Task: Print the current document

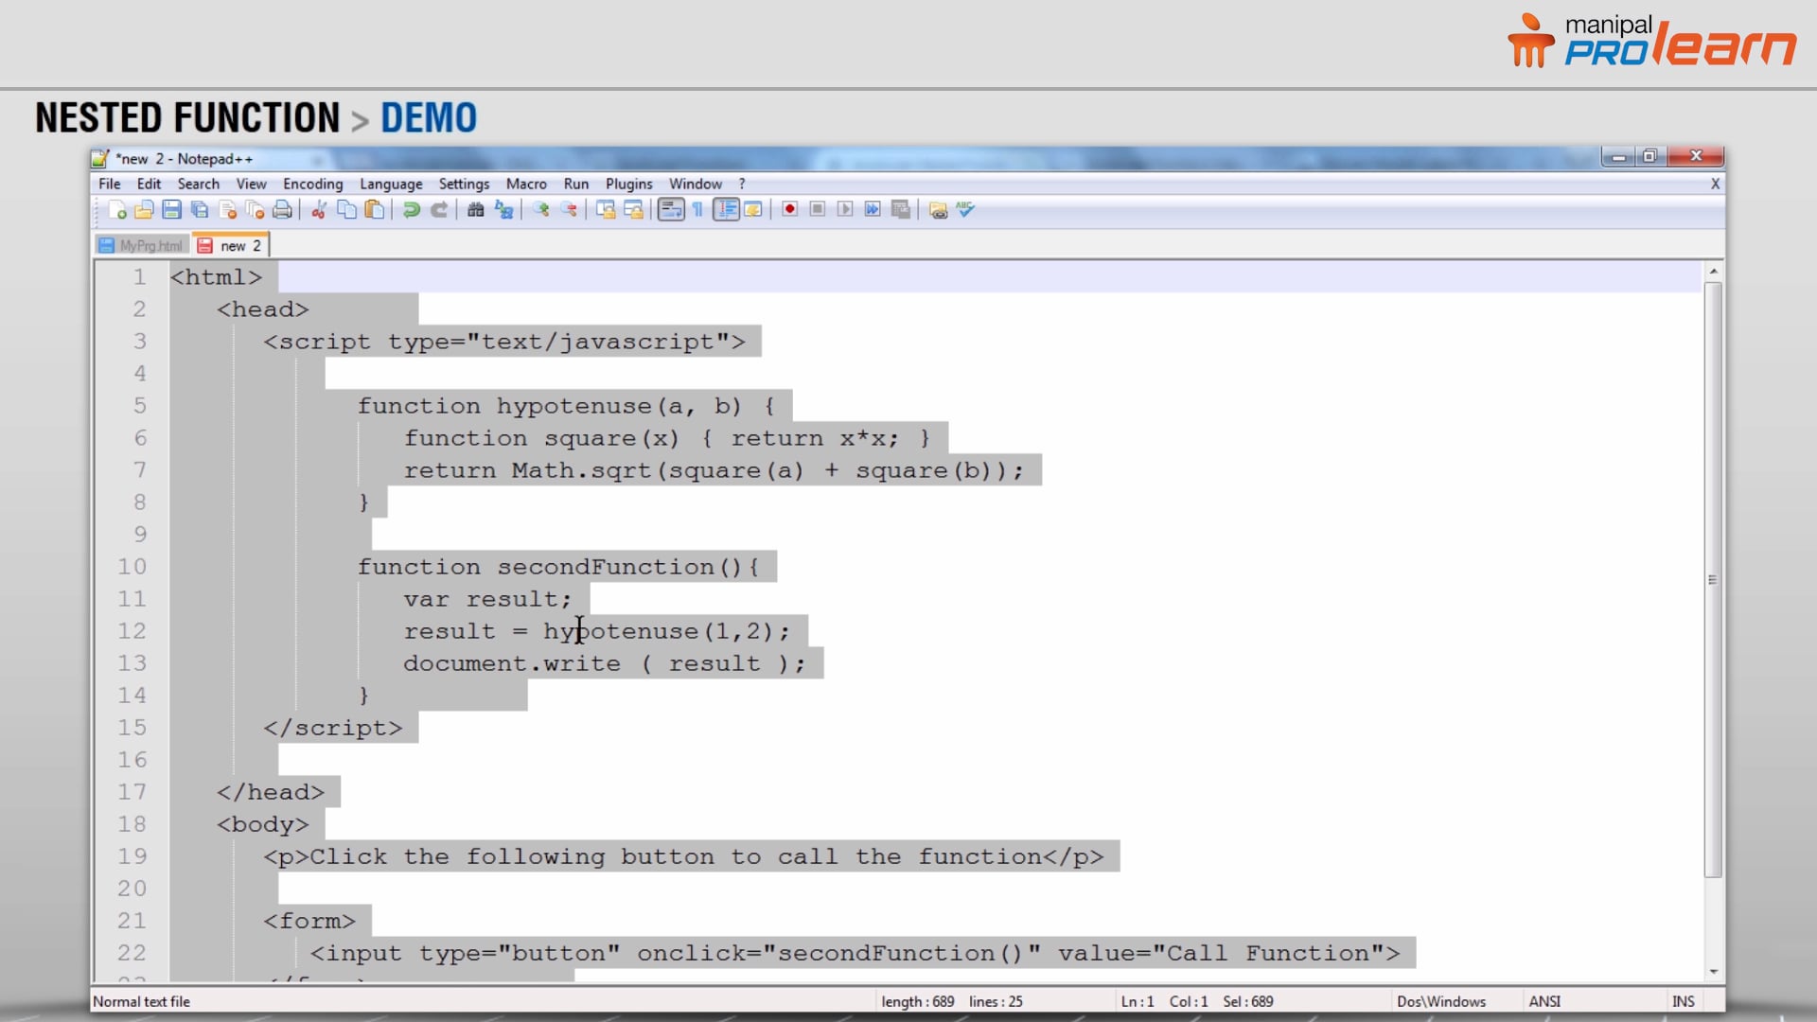Action: point(282,210)
